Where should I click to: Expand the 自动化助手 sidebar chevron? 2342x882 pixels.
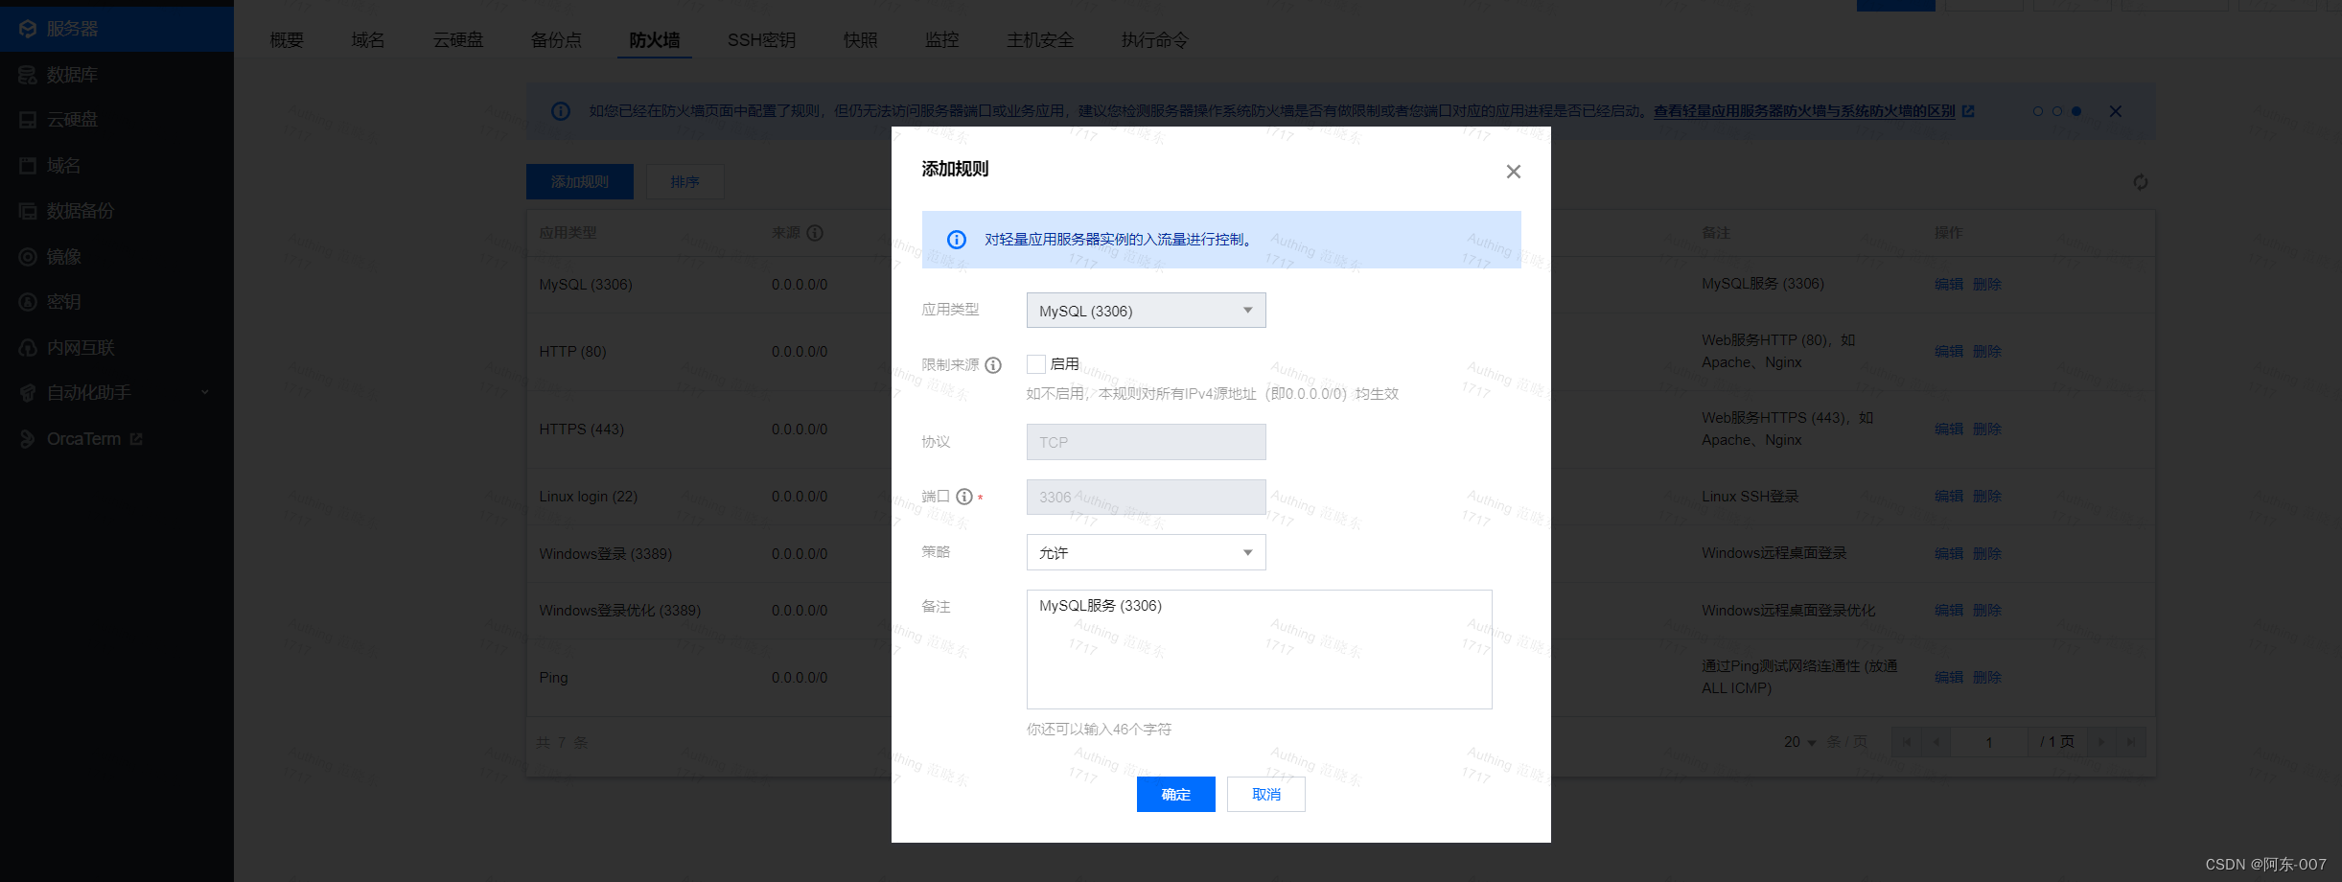(x=204, y=393)
